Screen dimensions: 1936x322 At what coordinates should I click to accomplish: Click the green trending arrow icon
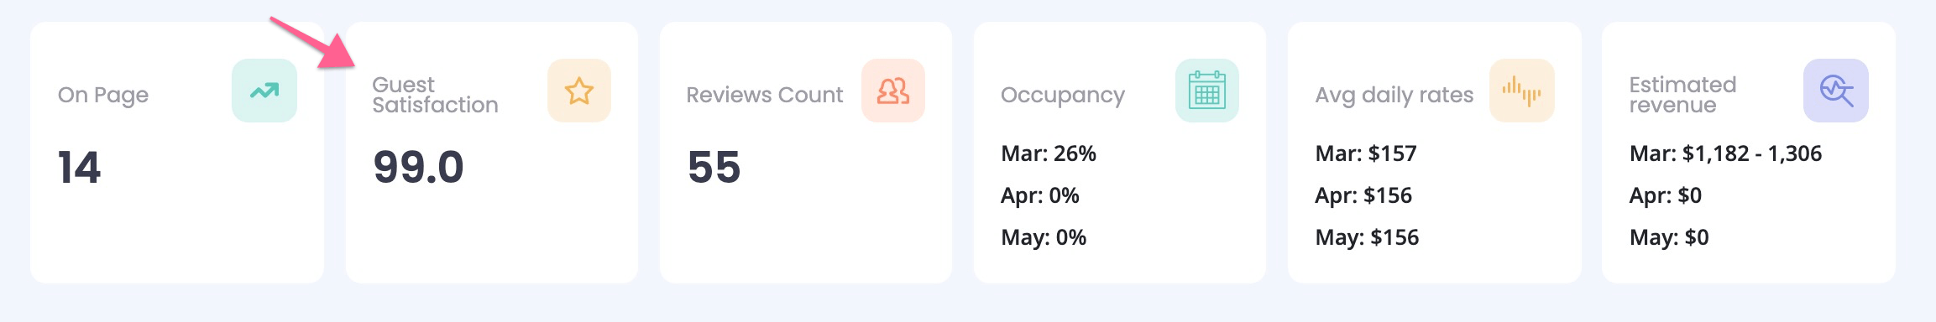point(264,91)
